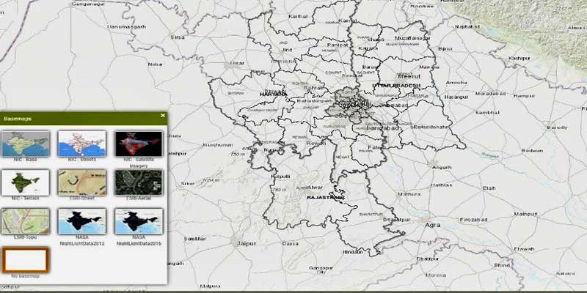Click the Agra city label on map
This screenshot has width=587, height=293.
point(432,225)
